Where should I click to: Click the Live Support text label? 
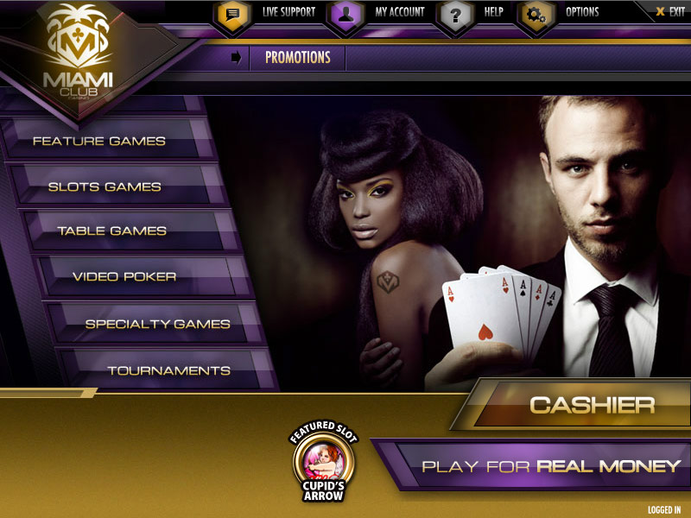[x=288, y=12]
